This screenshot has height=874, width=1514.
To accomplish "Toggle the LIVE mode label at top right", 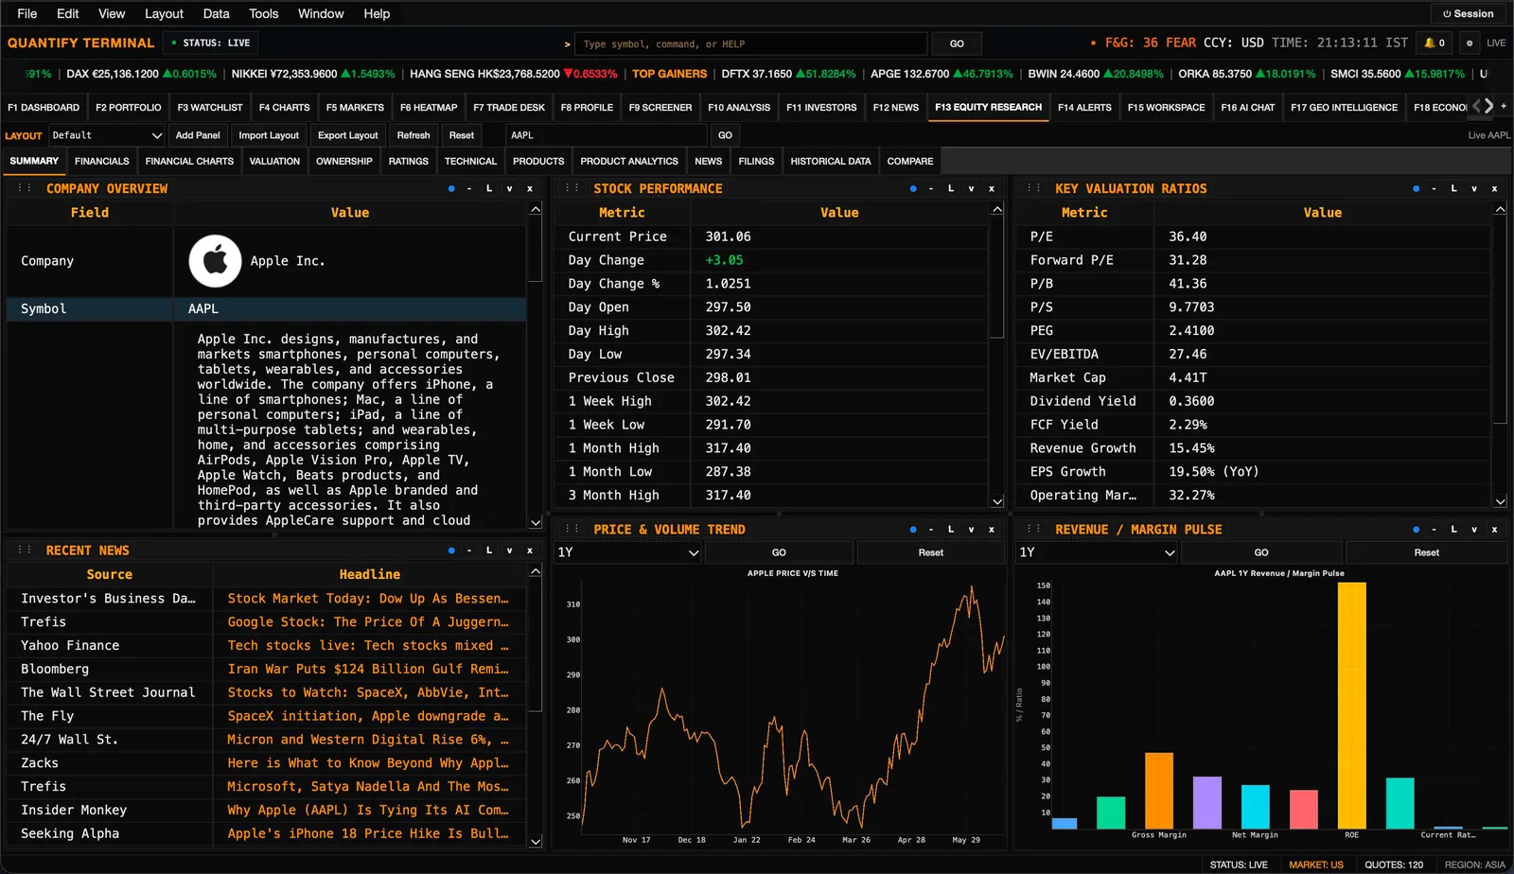I will [x=1496, y=43].
